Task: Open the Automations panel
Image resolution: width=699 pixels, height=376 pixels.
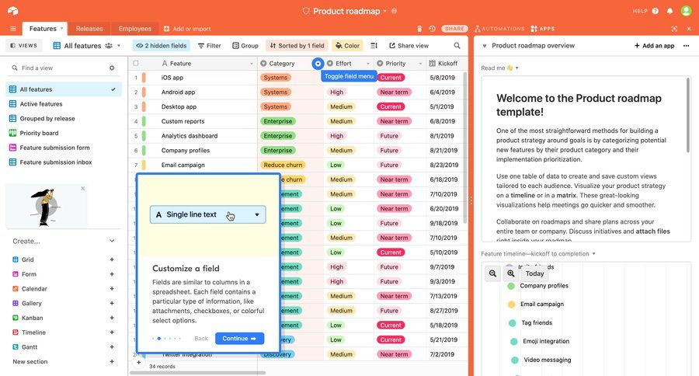Action: tap(499, 29)
